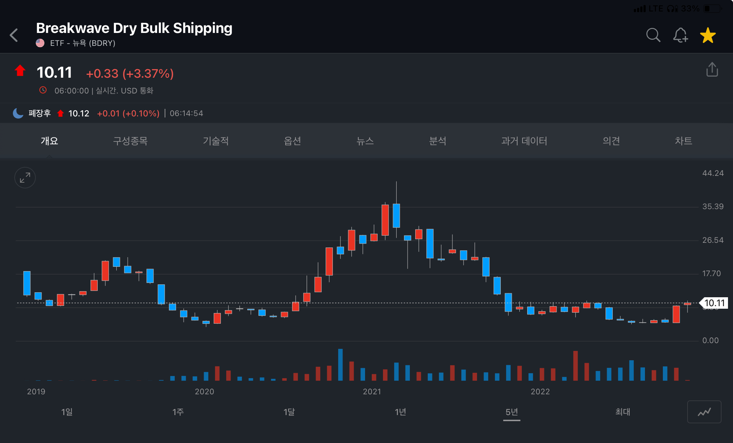
Task: Tap the US flag icon
Action: pos(40,43)
